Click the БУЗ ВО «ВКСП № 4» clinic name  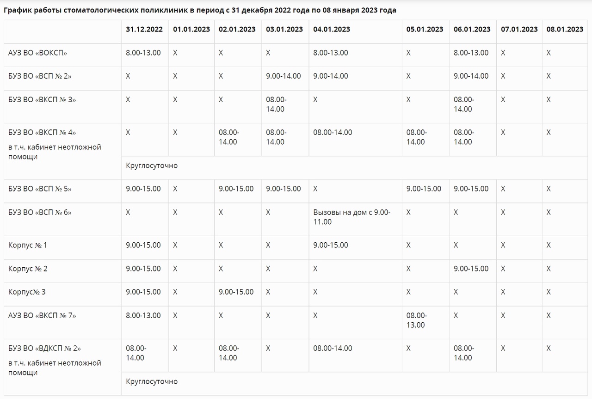(x=42, y=133)
